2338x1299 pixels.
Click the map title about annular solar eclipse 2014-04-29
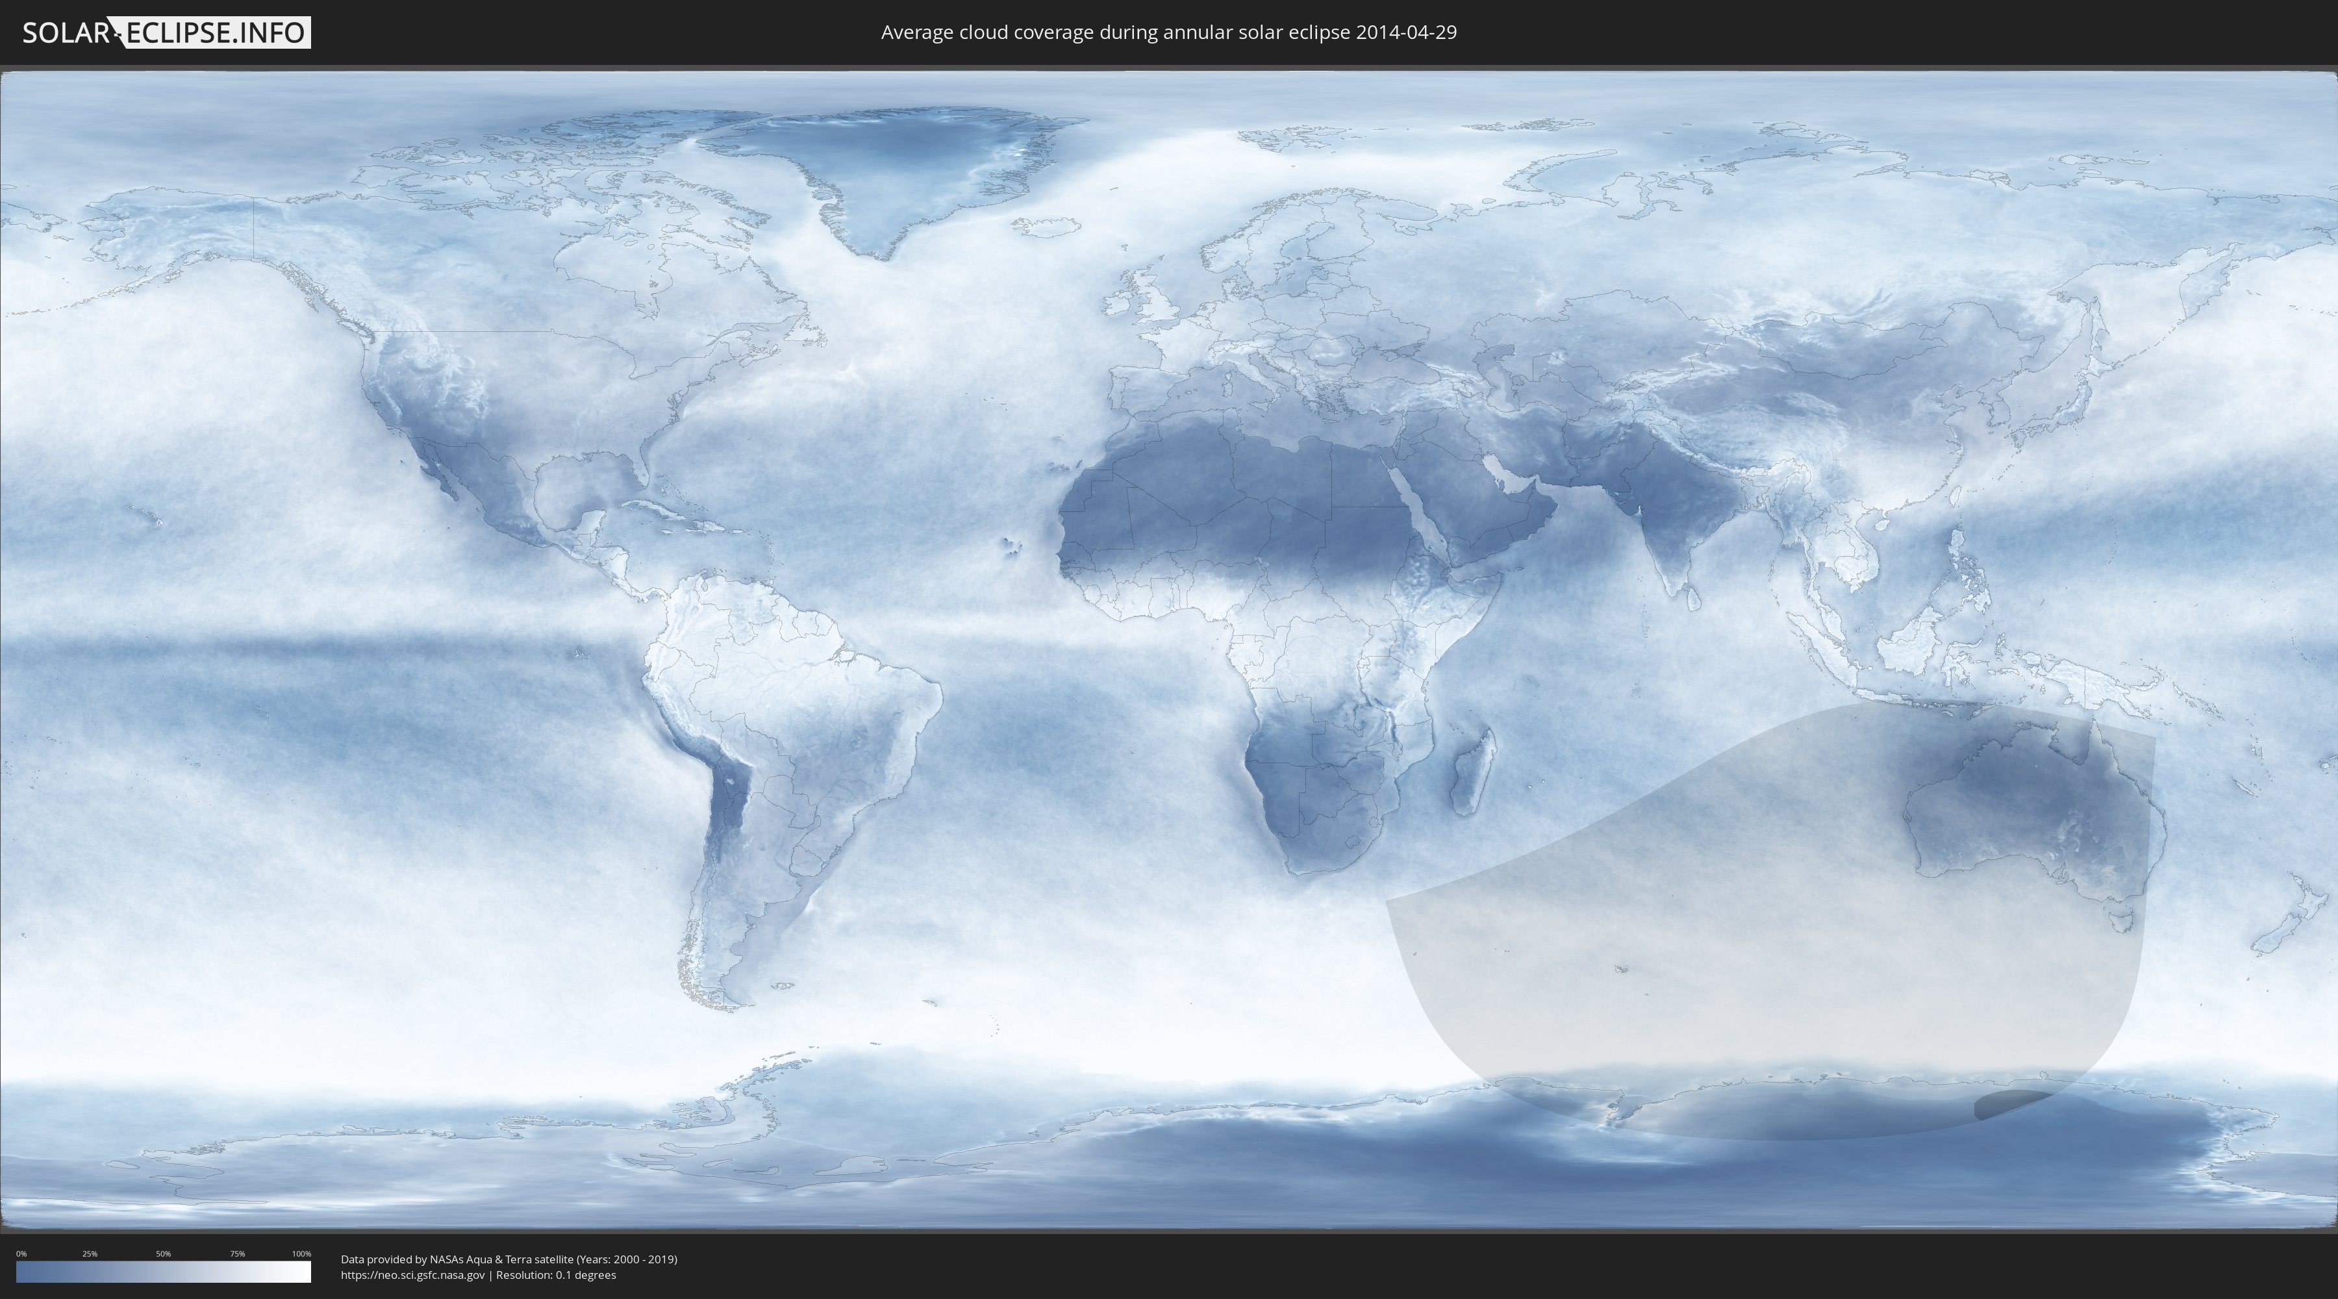tap(1169, 32)
